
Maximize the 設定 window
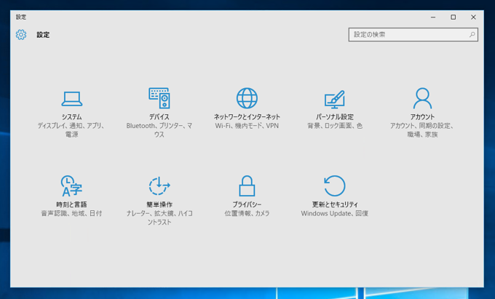(x=454, y=17)
